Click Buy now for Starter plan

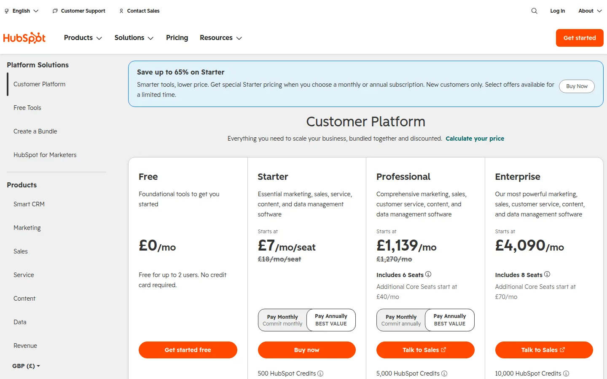(307, 350)
